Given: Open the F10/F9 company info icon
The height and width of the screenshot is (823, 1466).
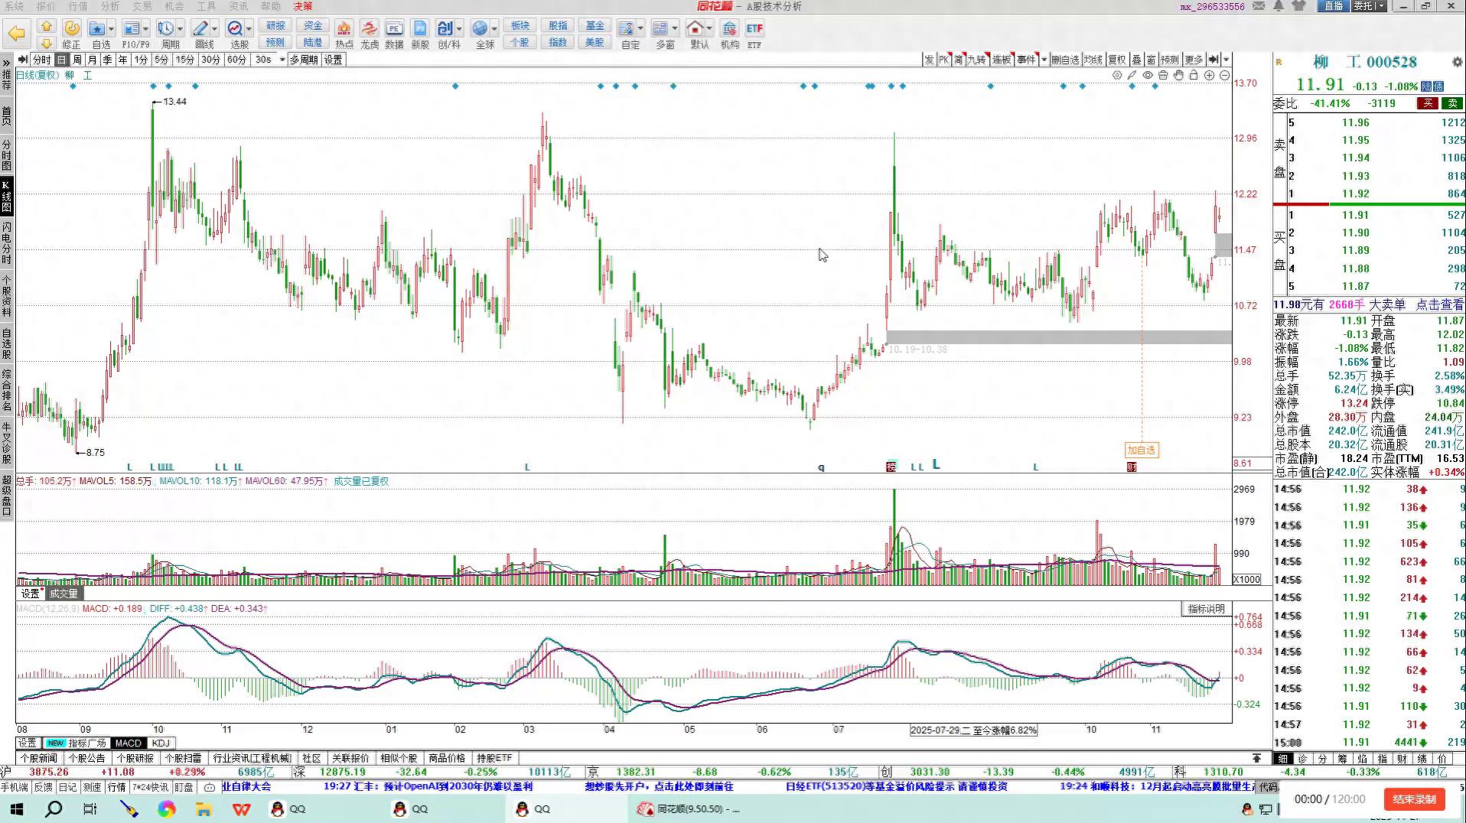Looking at the screenshot, I should [x=131, y=29].
